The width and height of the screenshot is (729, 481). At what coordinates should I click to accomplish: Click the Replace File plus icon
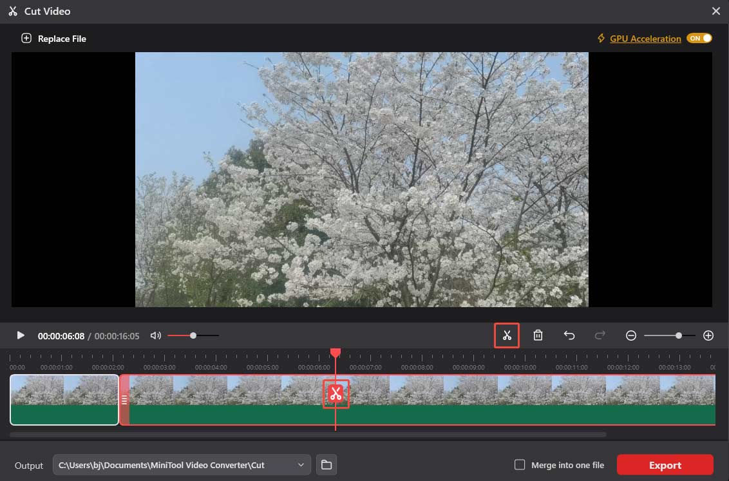click(26, 38)
